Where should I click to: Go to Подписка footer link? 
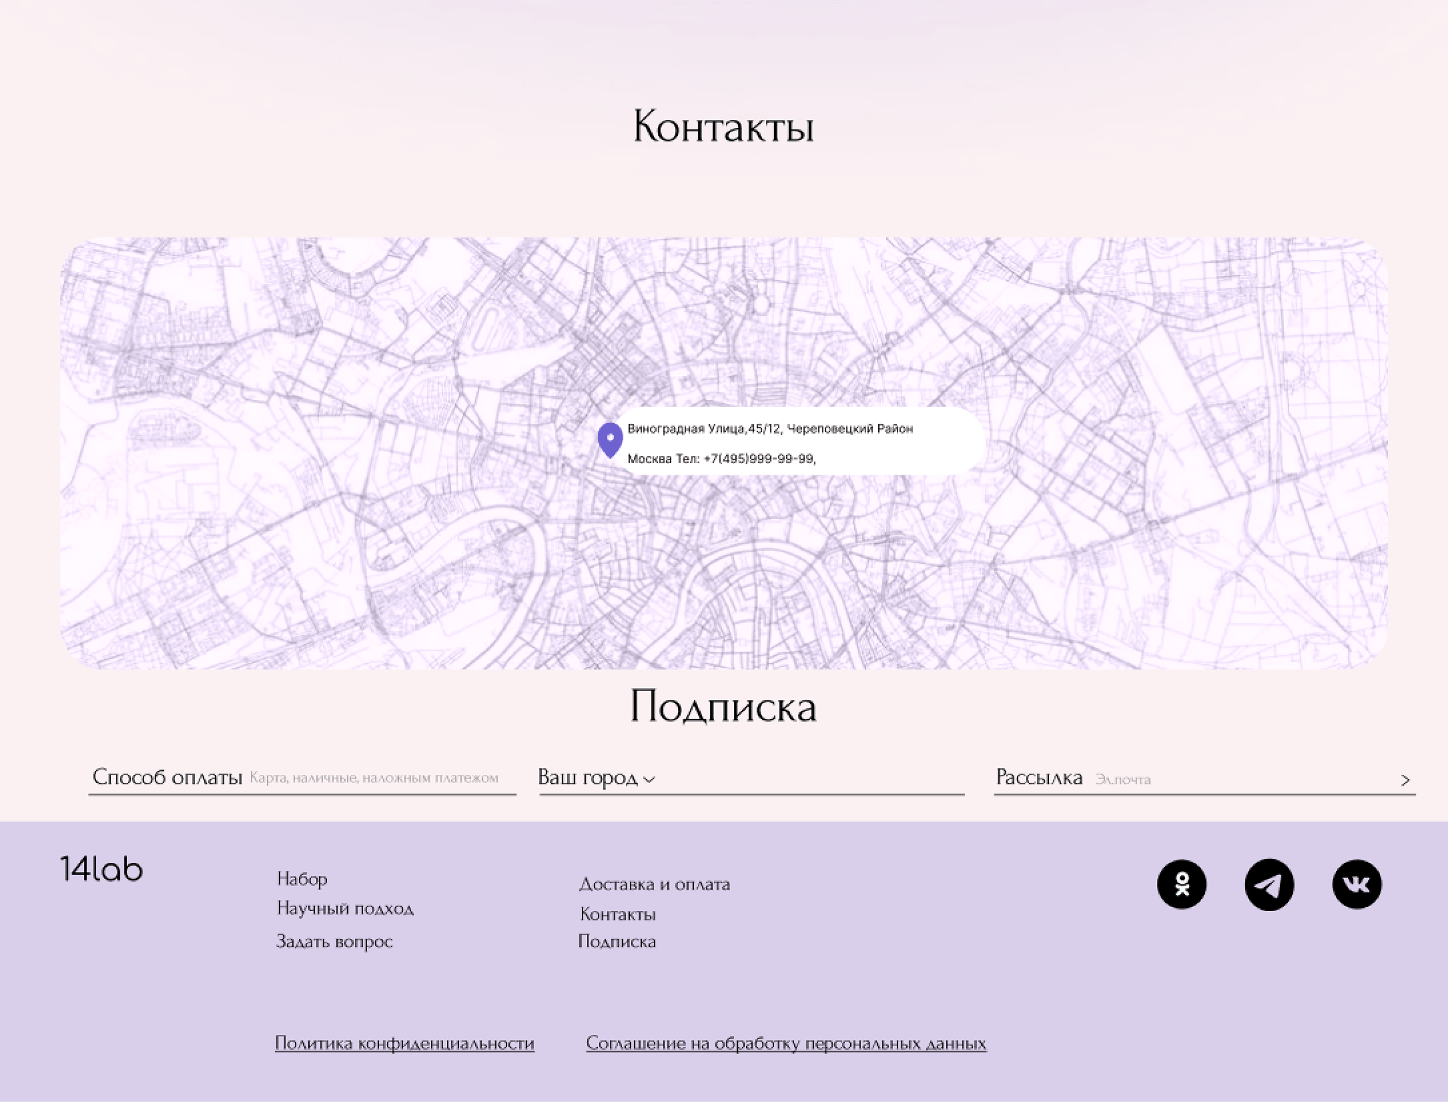tap(617, 941)
